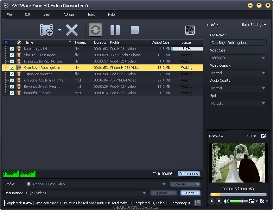Uncheck the Gem Boy - Robin geloso checkbox
The image size is (273, 210).
pos(12,68)
